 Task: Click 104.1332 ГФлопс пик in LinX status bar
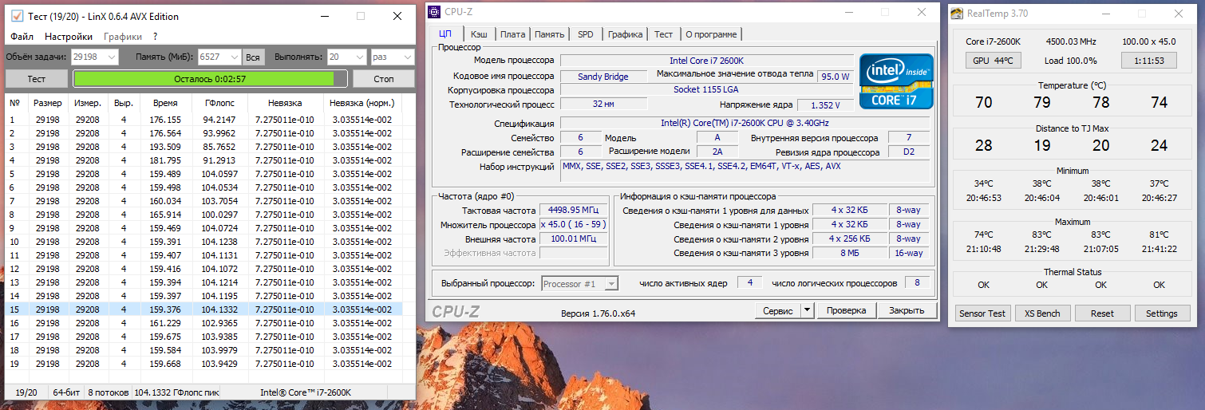[x=176, y=392]
